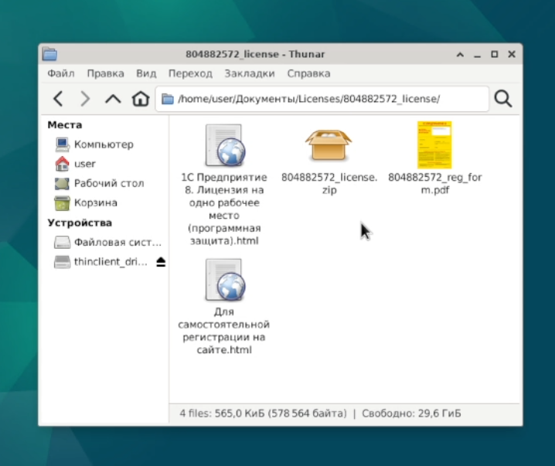Eject the thinclient_drive device

(161, 262)
